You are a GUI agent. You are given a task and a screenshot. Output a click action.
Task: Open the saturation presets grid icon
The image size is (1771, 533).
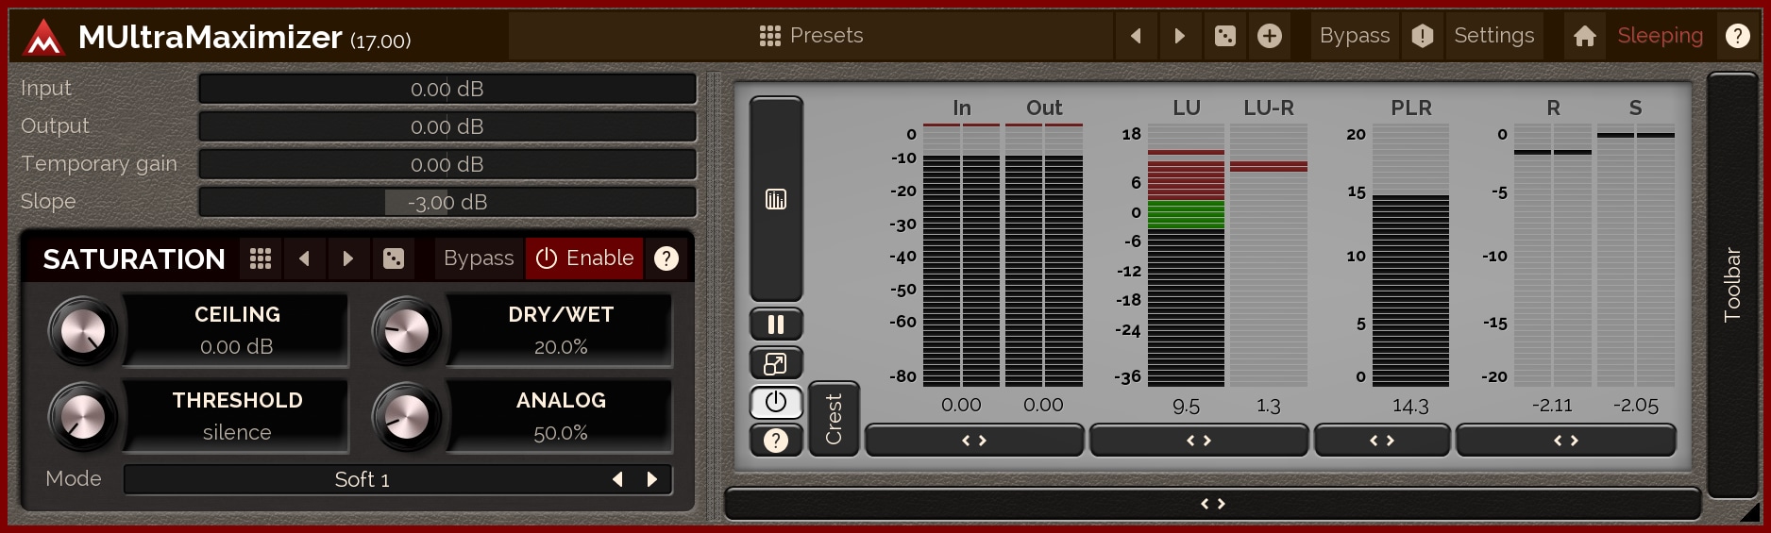point(261,258)
